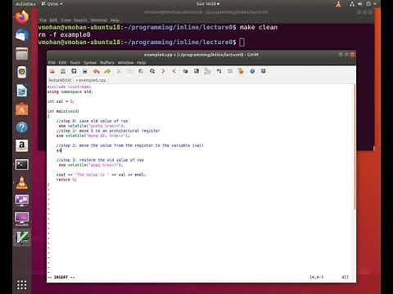
Task: Open the clock calendar in top bar
Action: 208,4
